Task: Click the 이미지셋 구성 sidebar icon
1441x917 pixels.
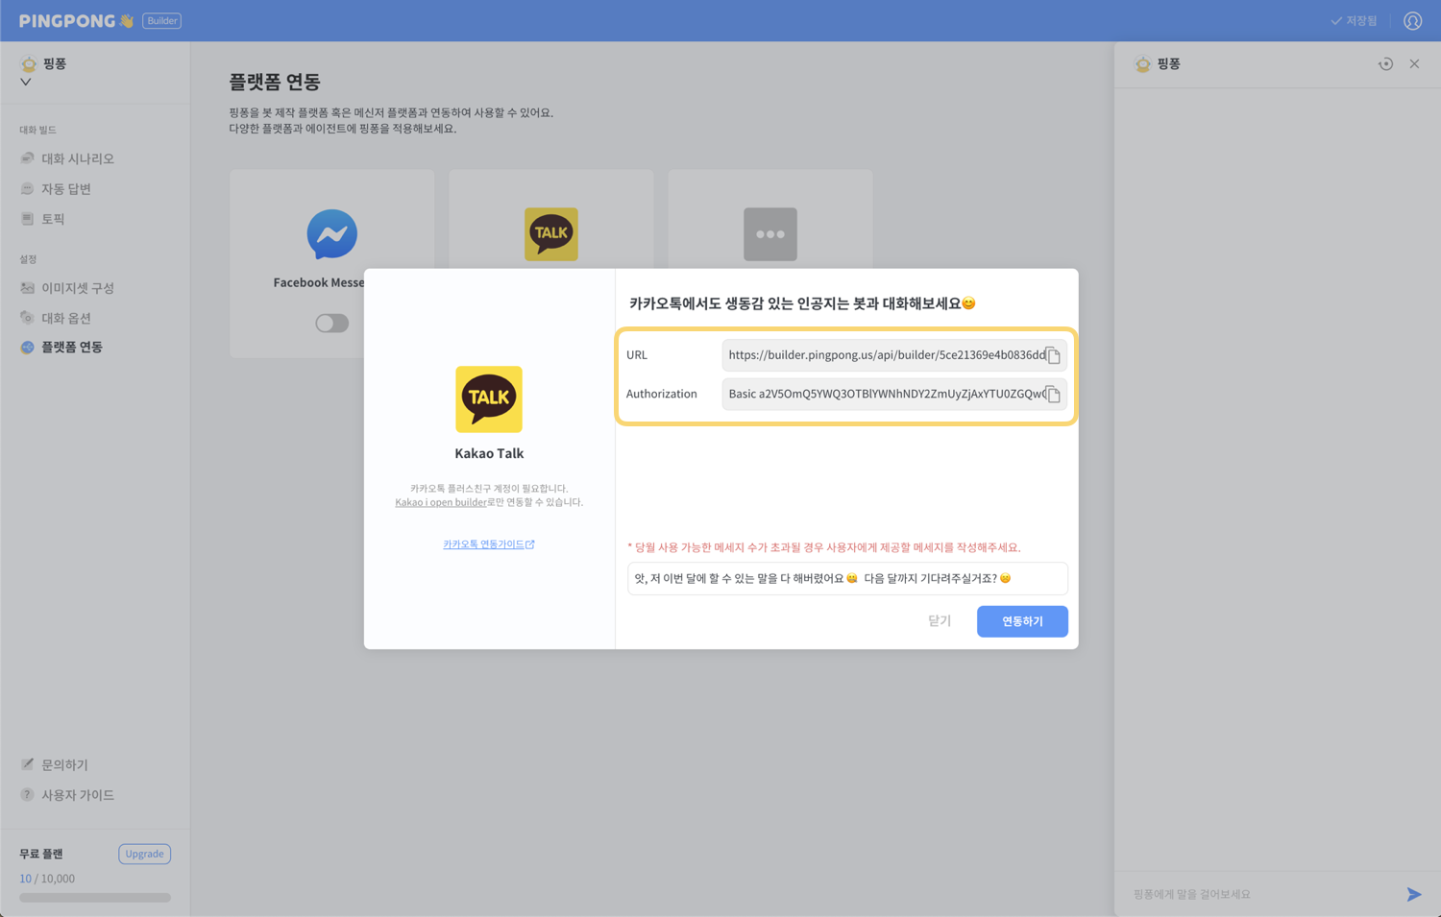Action: (x=27, y=288)
